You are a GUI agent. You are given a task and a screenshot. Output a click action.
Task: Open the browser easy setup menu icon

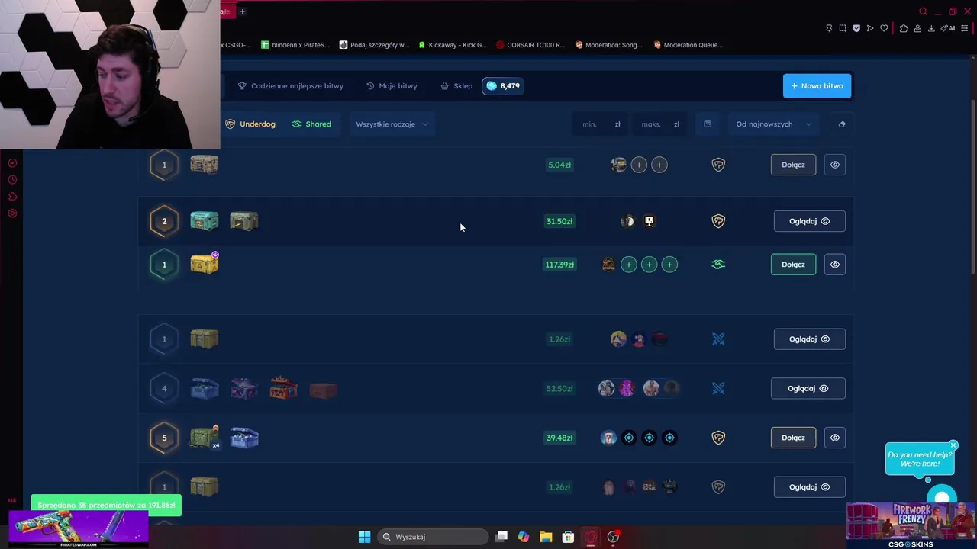963,28
